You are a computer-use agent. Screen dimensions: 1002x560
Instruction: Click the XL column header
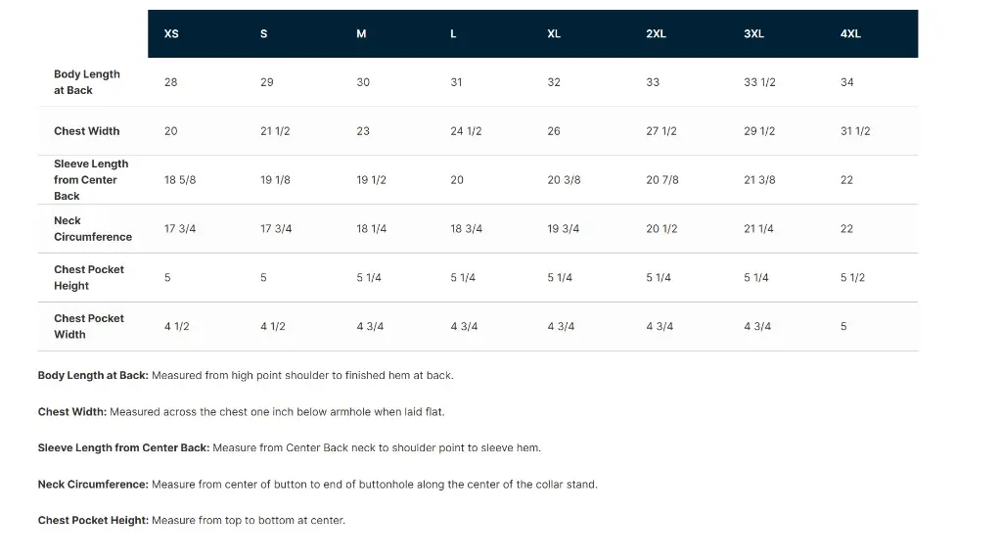pyautogui.click(x=554, y=33)
